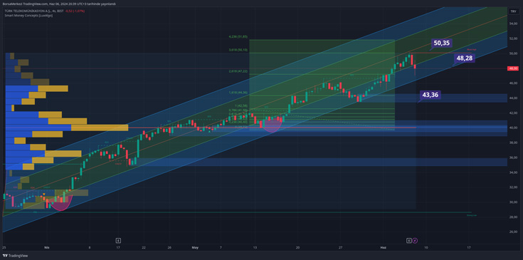The image size is (523, 260).
Task: Click the Haz month label on time axis
Action: (383, 248)
